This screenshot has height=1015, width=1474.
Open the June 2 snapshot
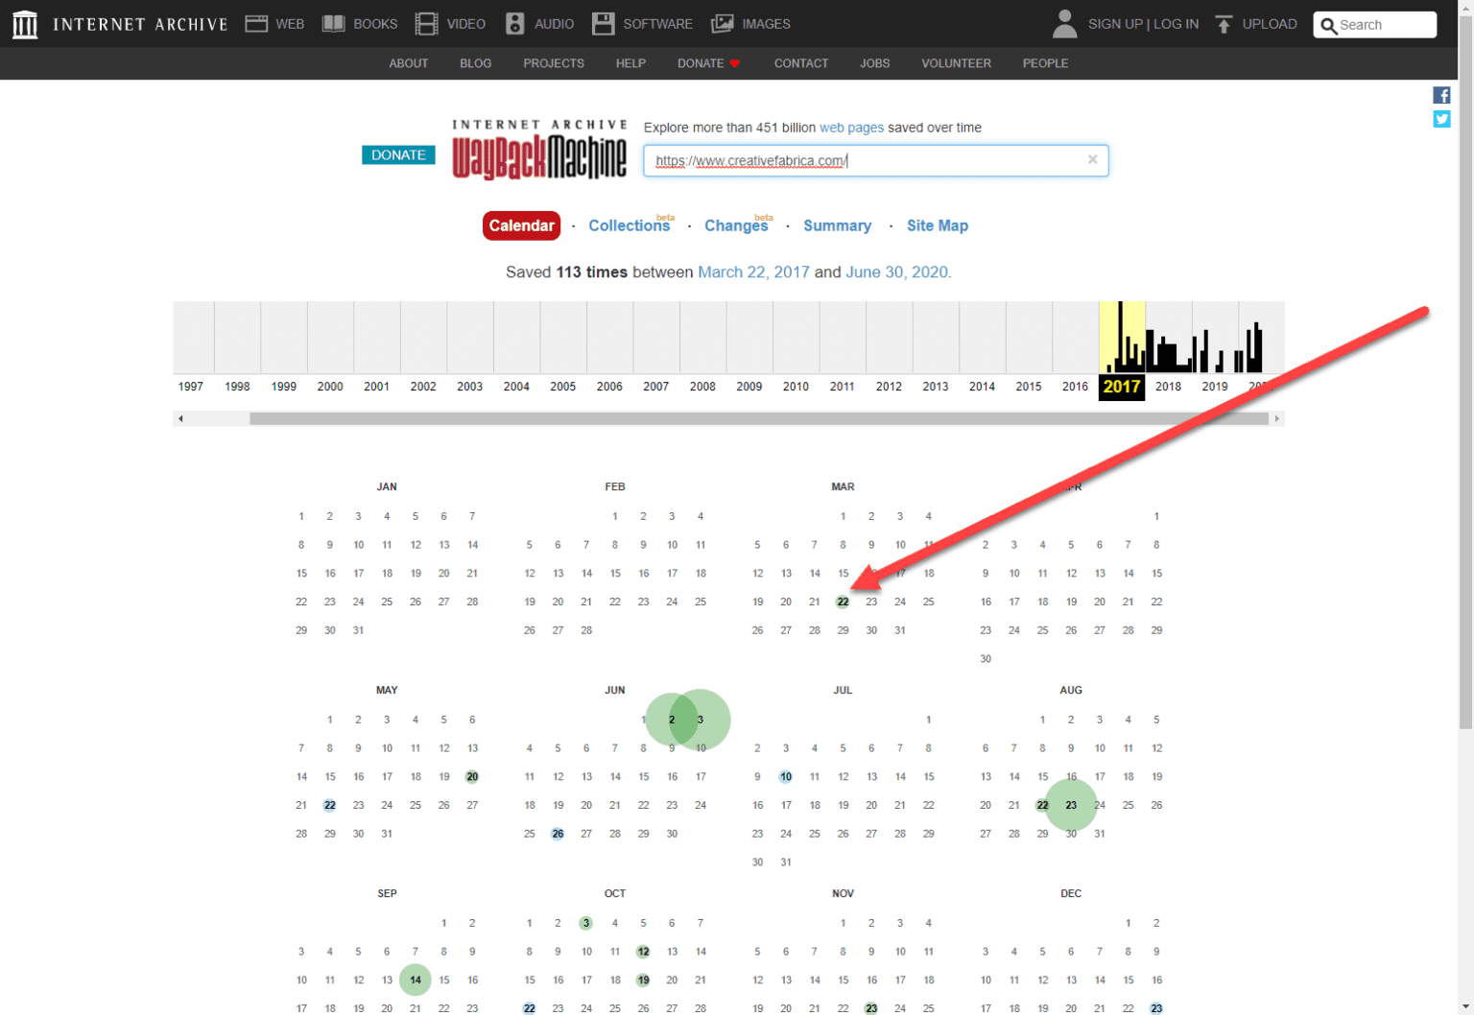tap(671, 720)
